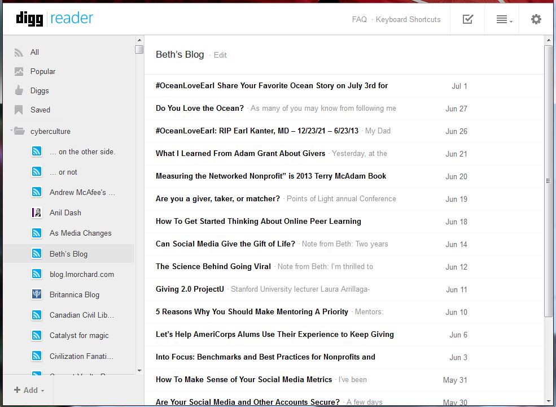Click the feed icon for Canadian Civil Lib
The width and height of the screenshot is (556, 407).
(x=37, y=315)
